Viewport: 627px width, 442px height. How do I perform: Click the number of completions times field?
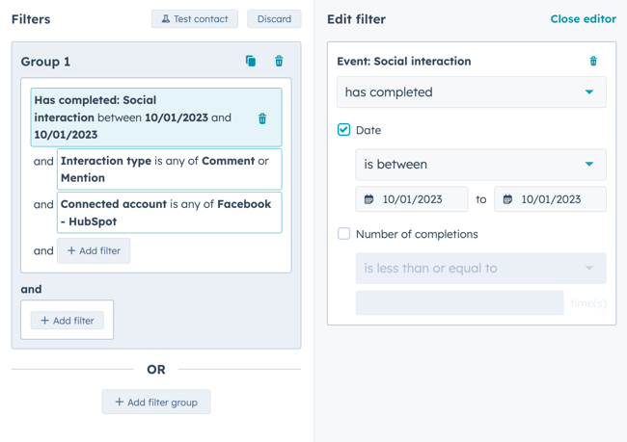[x=459, y=303]
